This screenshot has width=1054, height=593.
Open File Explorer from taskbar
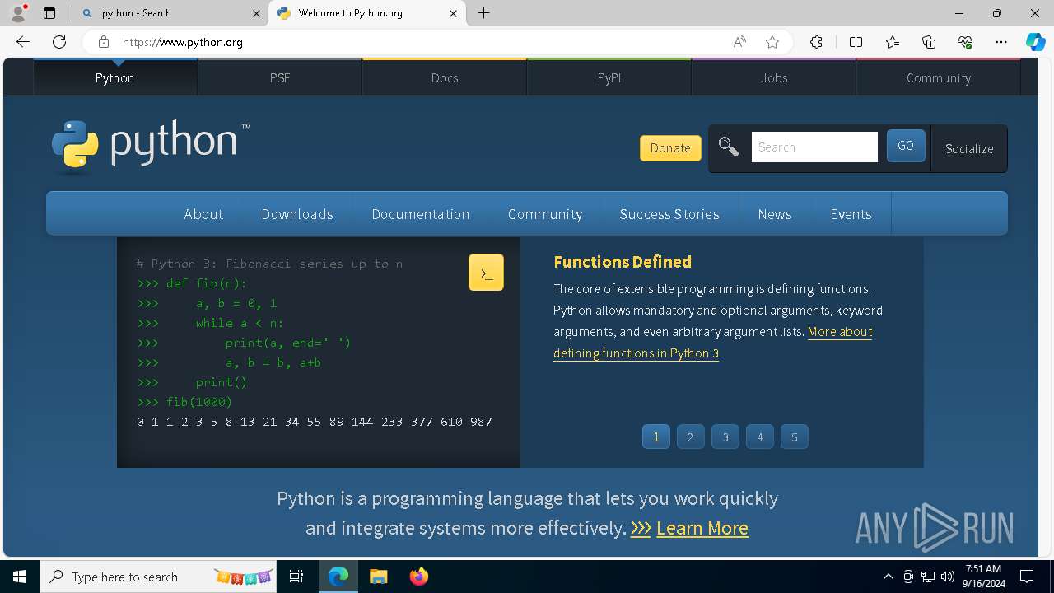point(378,577)
